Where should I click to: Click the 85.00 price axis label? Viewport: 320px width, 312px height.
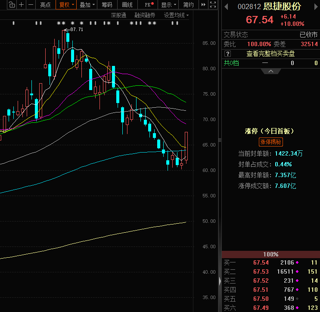pyautogui.click(x=209, y=43)
